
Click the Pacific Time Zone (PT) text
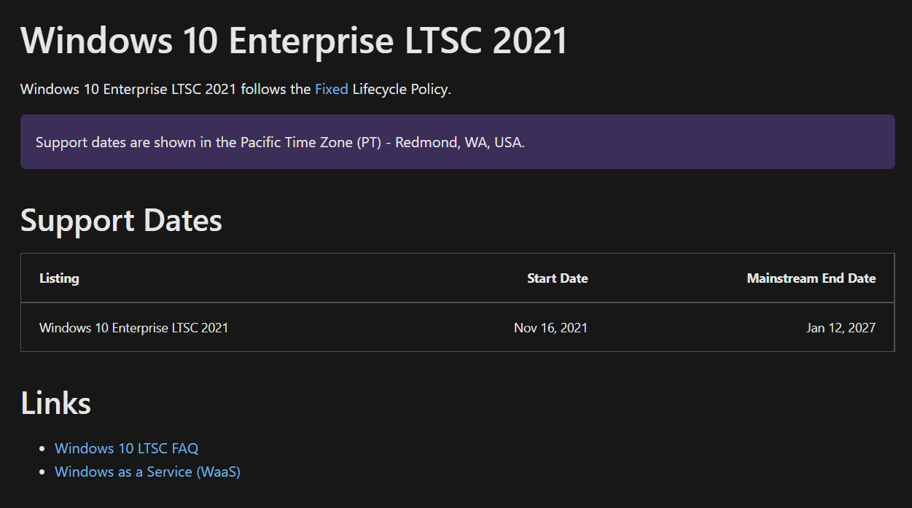[x=309, y=142]
